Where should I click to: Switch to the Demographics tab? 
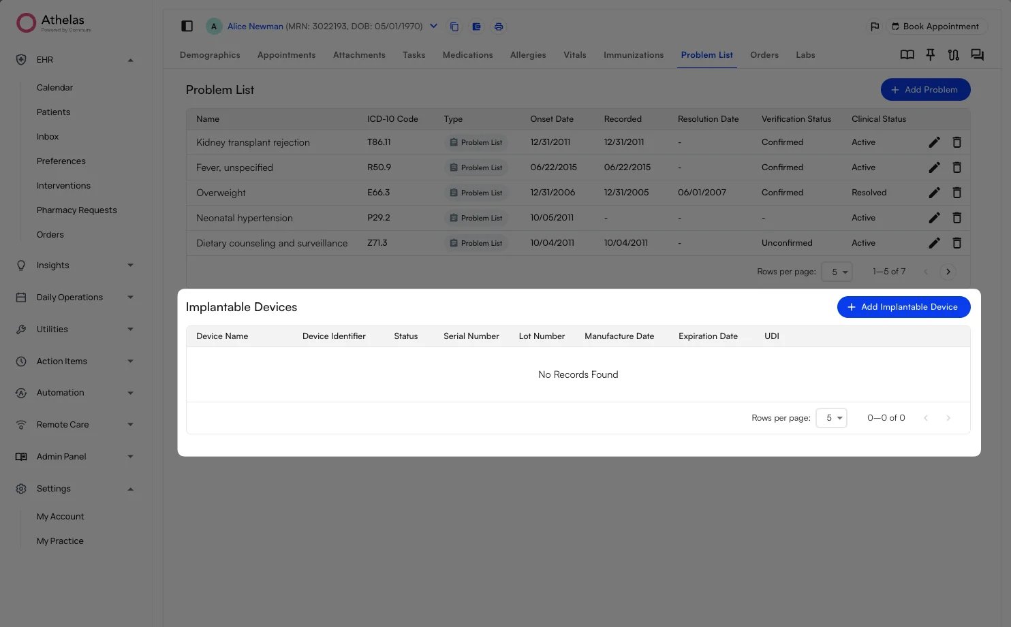210,55
